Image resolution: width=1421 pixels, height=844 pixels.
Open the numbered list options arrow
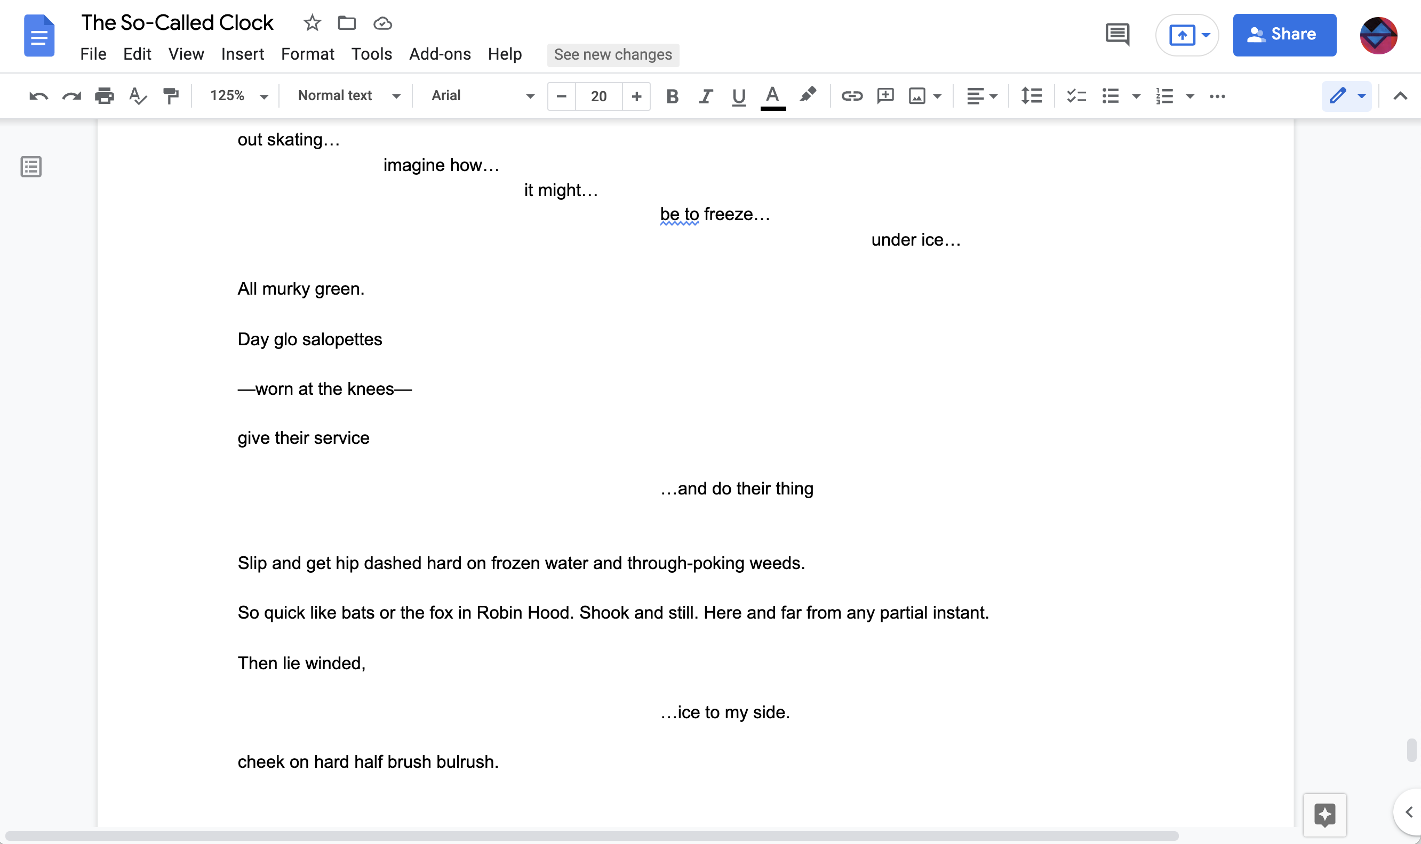[1190, 96]
